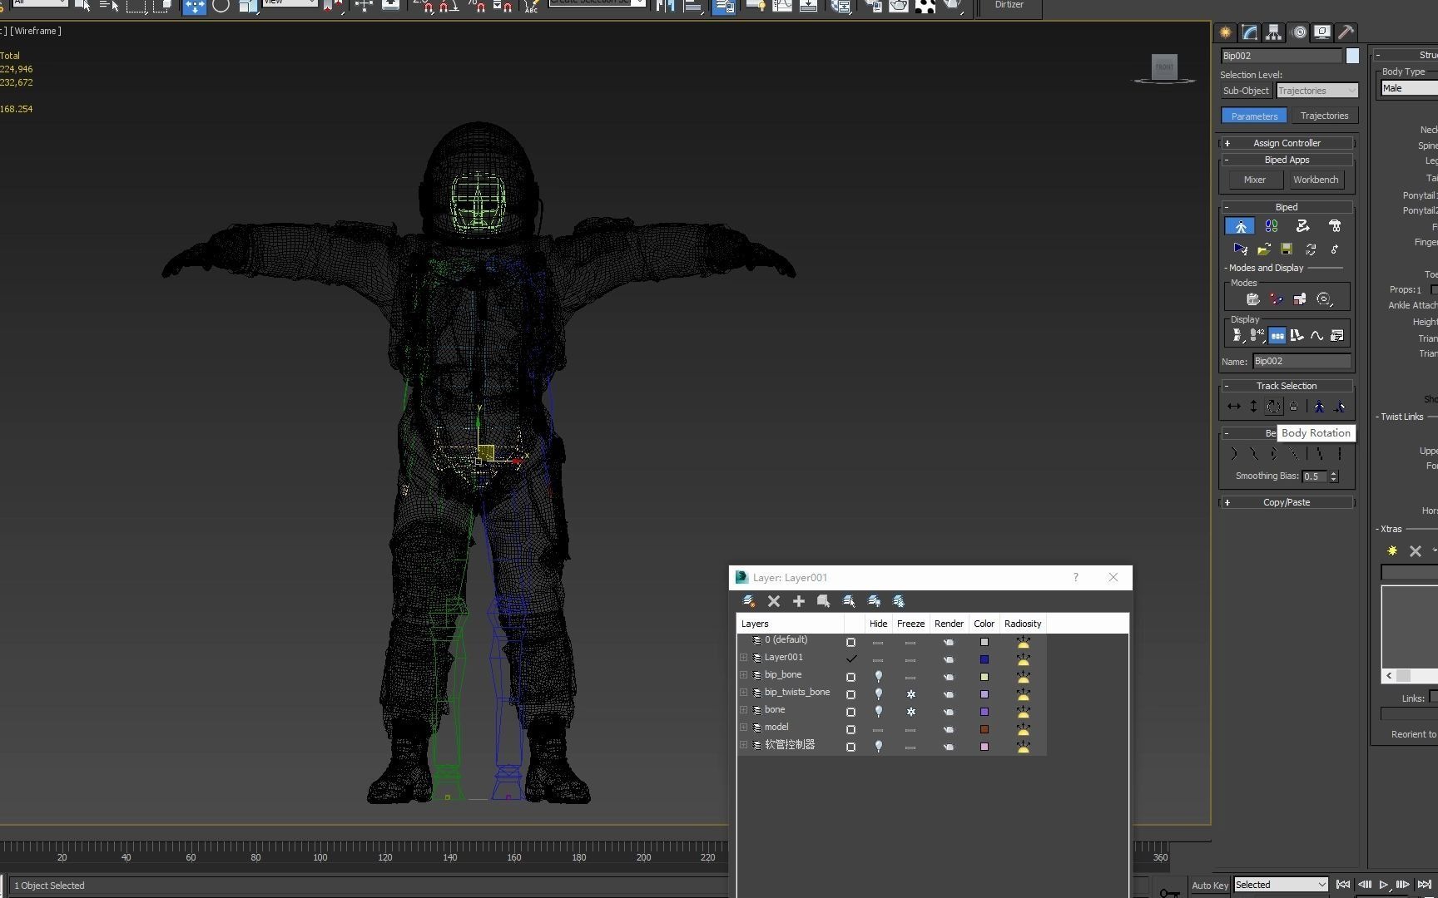Switch to Footstep Mode in Biped rollout
This screenshot has height=898, width=1438.
pyautogui.click(x=1271, y=226)
